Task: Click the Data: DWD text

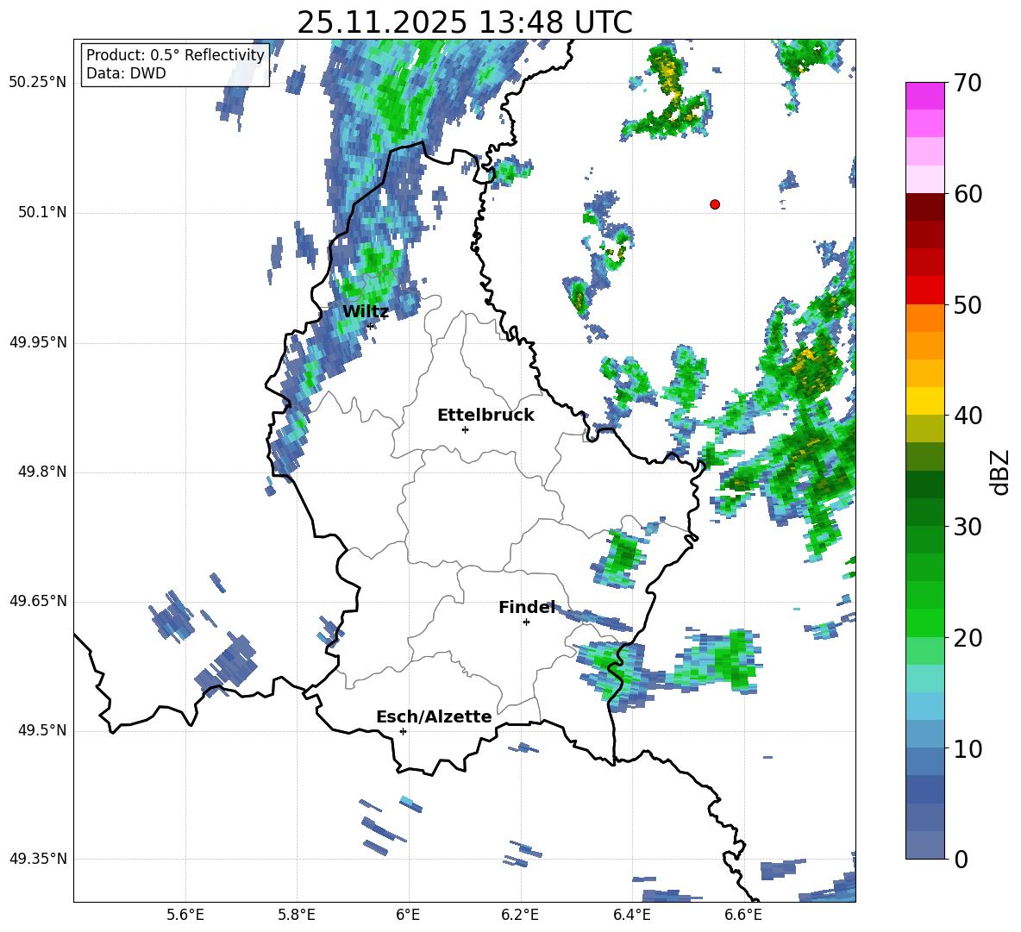Action: click(126, 73)
